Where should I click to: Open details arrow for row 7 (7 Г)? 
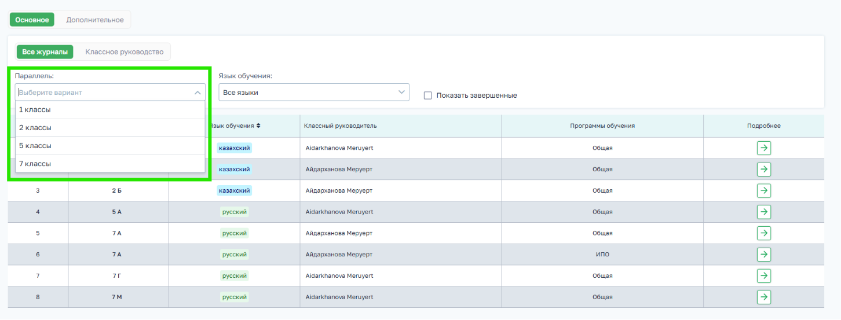click(x=763, y=275)
